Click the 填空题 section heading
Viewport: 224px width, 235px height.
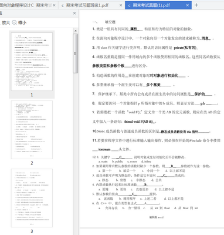pyautogui.click(x=110, y=22)
